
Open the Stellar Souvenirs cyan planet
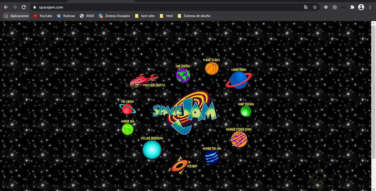pos(152,150)
